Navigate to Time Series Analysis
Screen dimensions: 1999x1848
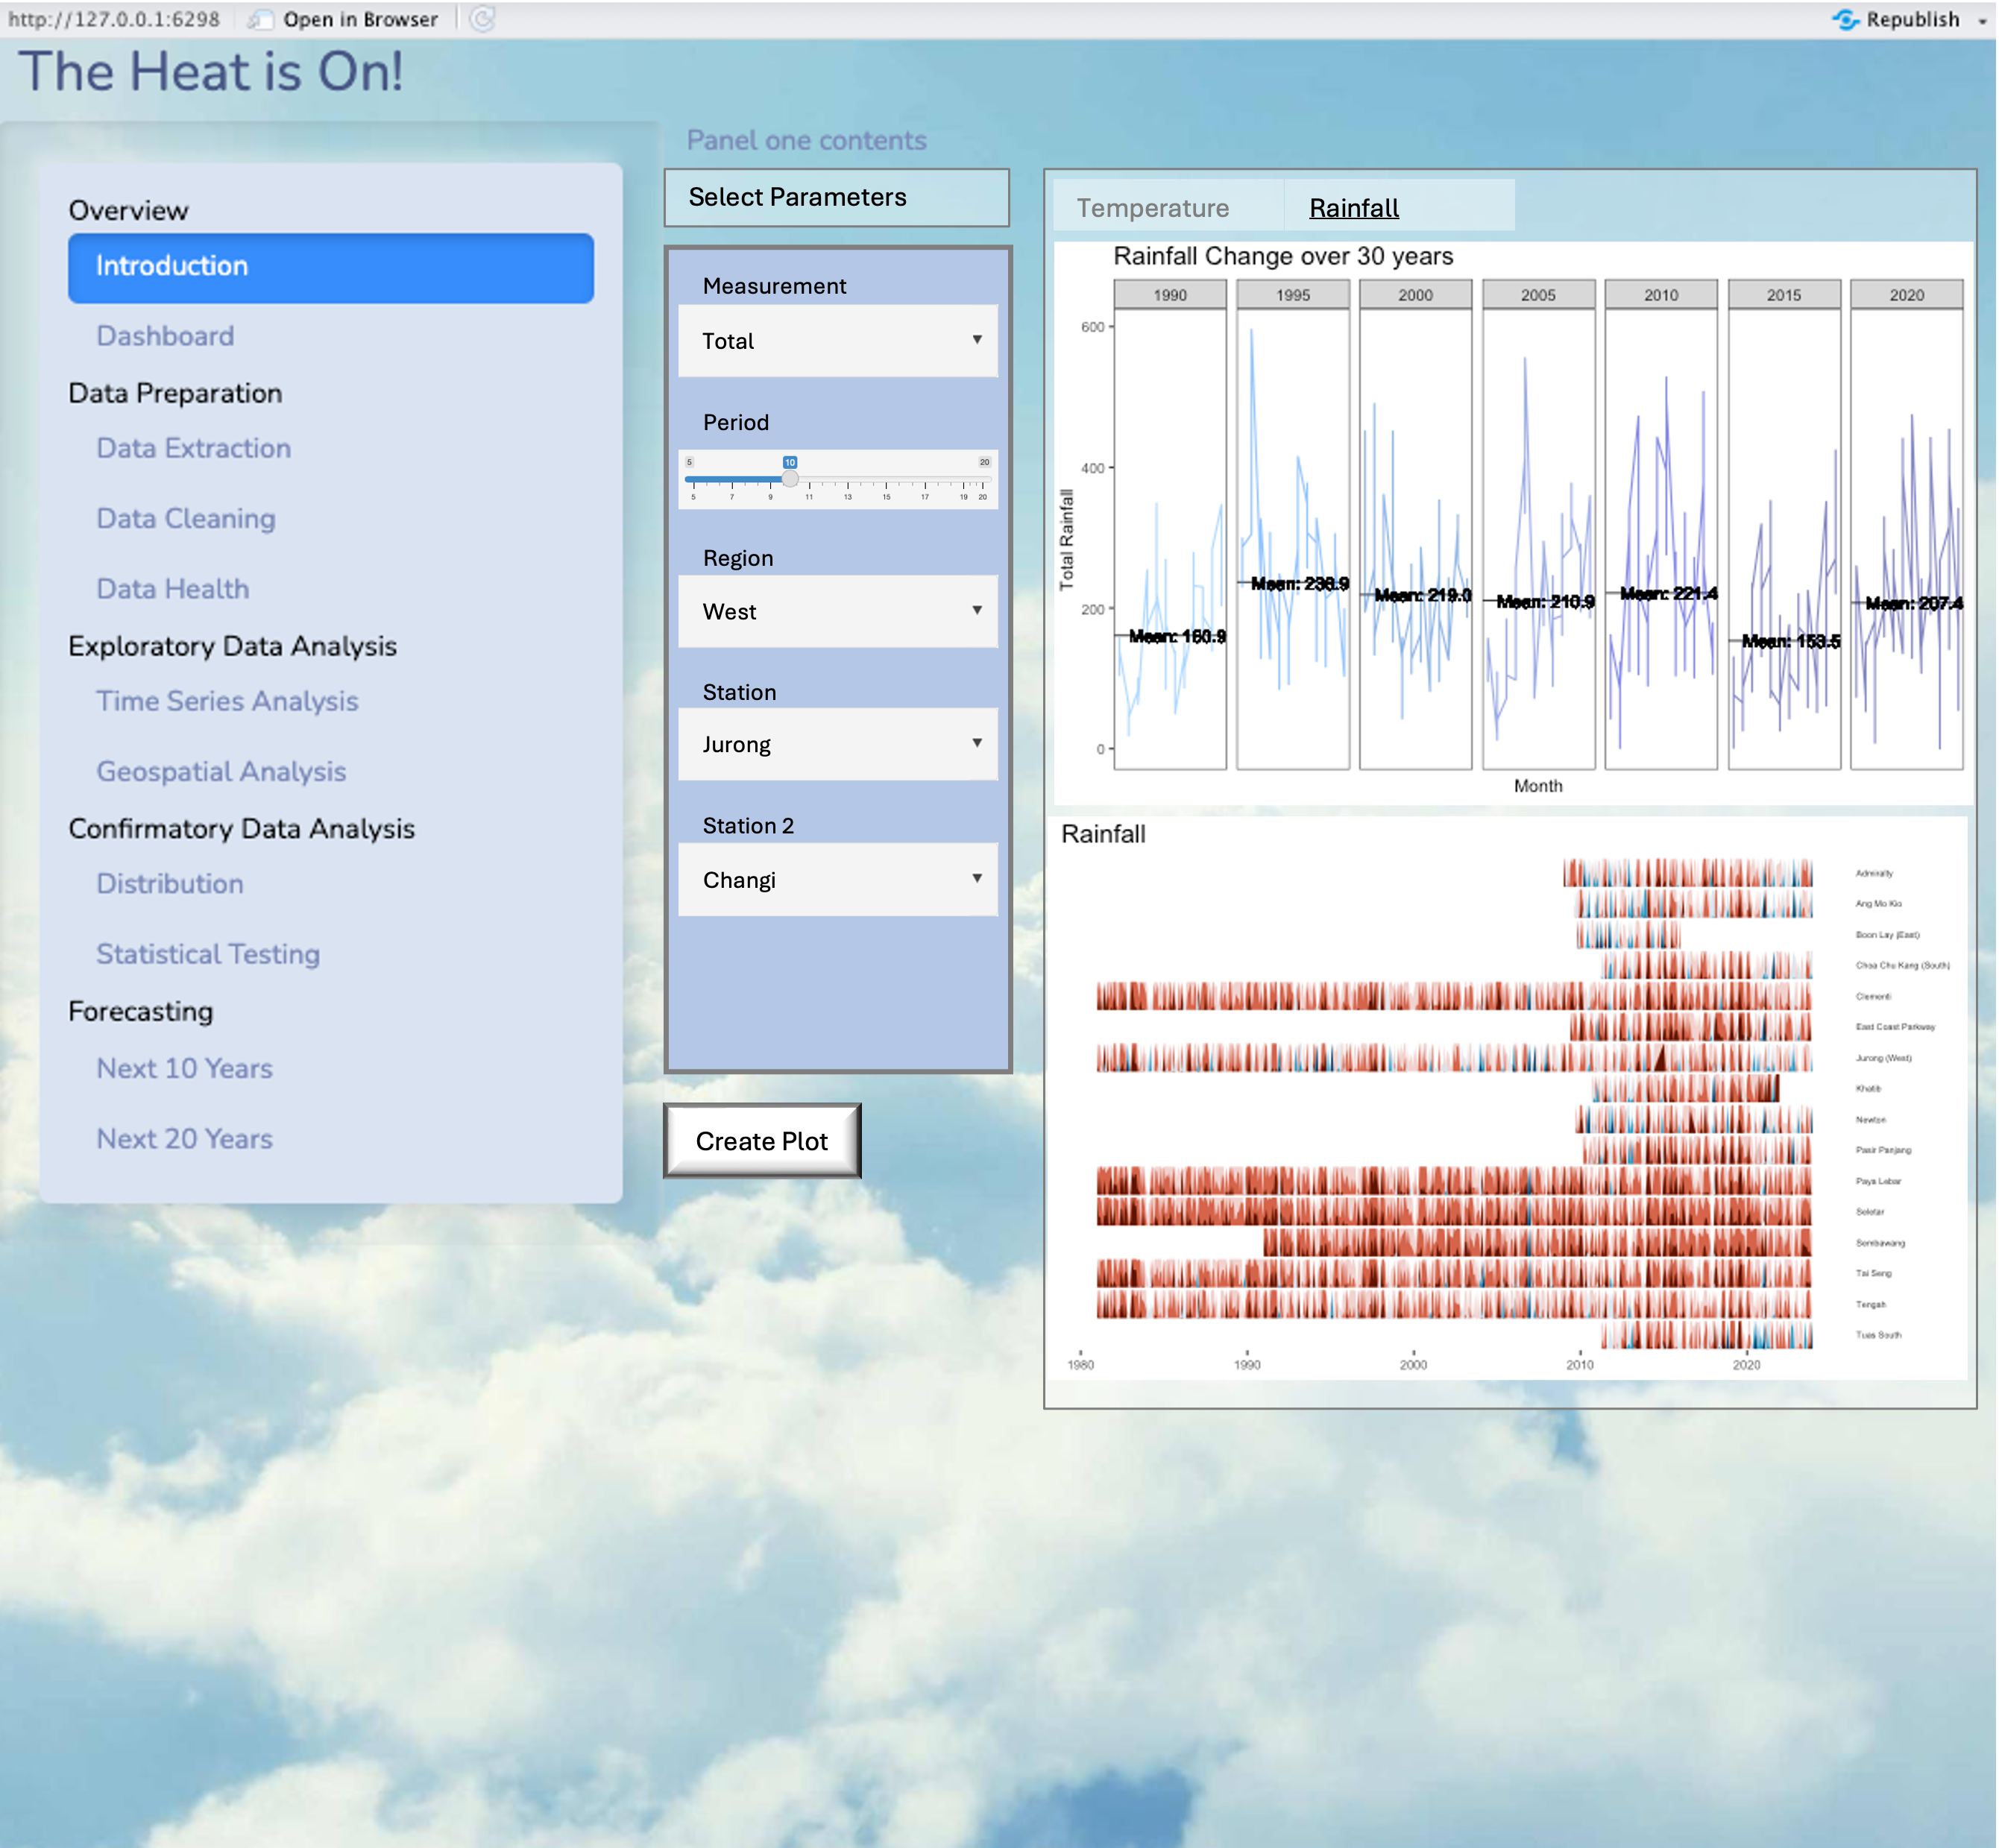click(x=227, y=701)
